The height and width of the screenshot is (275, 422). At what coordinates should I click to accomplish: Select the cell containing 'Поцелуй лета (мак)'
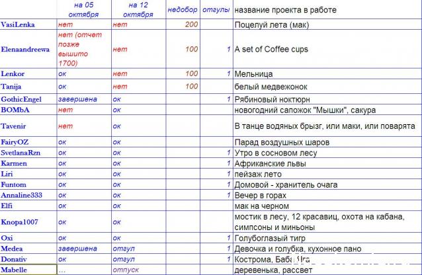(x=273, y=25)
